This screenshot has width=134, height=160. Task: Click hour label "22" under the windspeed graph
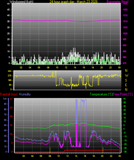click(110, 67)
